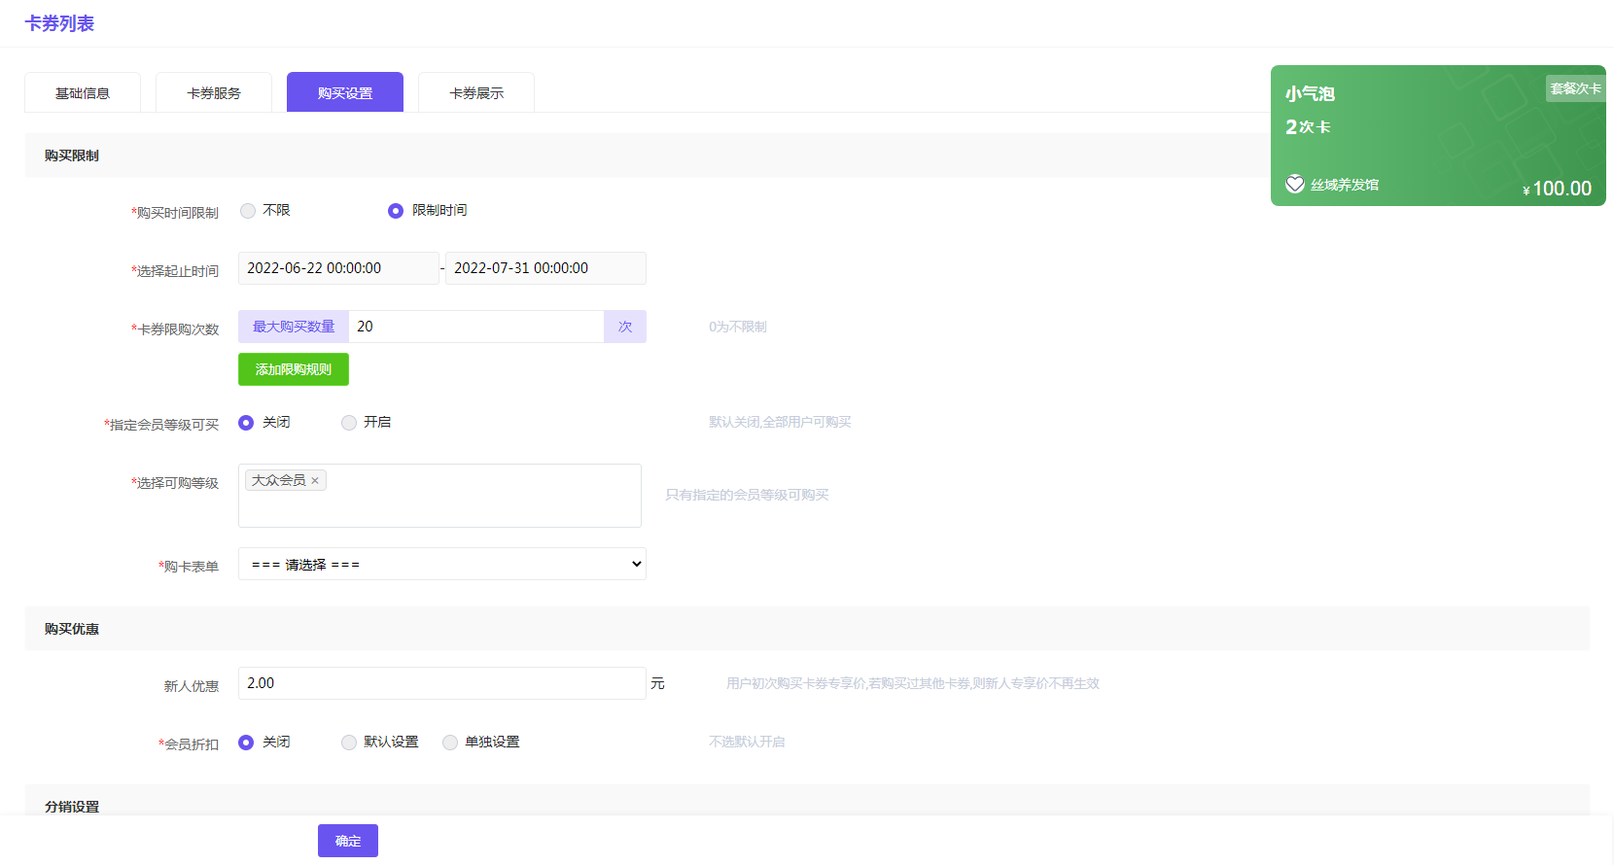Open the 购卡表单 dropdown
This screenshot has height=865, width=1614.
442,564
